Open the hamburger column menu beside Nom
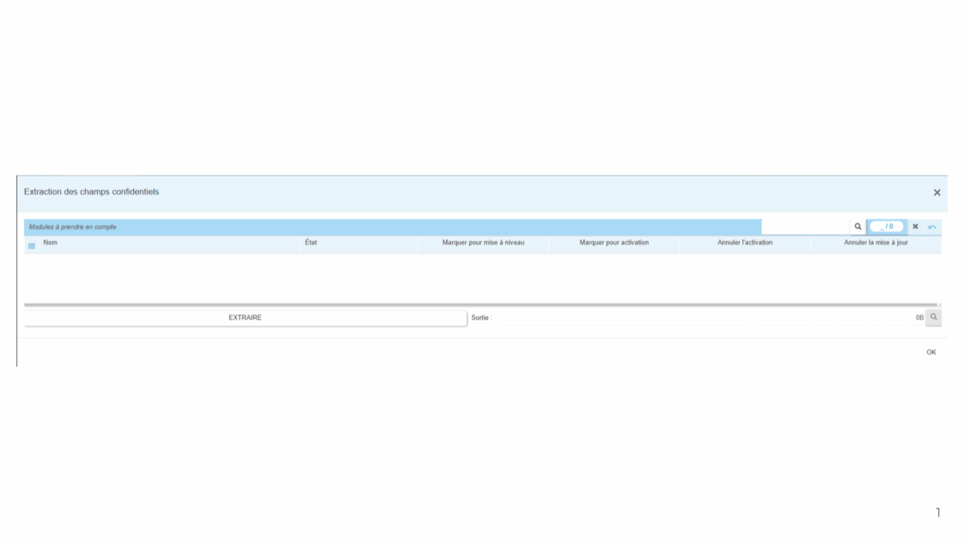This screenshot has height=542, width=964. click(x=32, y=246)
